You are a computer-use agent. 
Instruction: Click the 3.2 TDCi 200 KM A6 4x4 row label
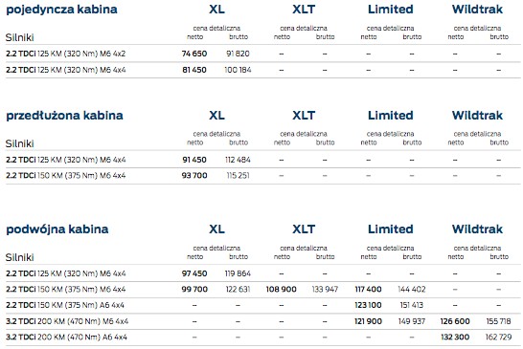(x=66, y=337)
